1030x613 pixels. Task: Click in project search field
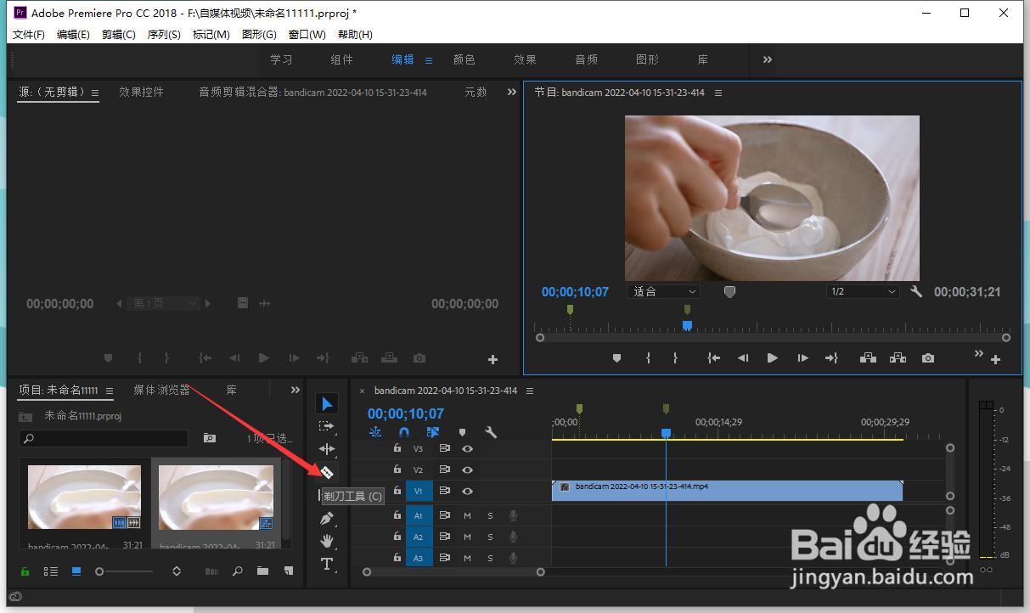click(103, 438)
